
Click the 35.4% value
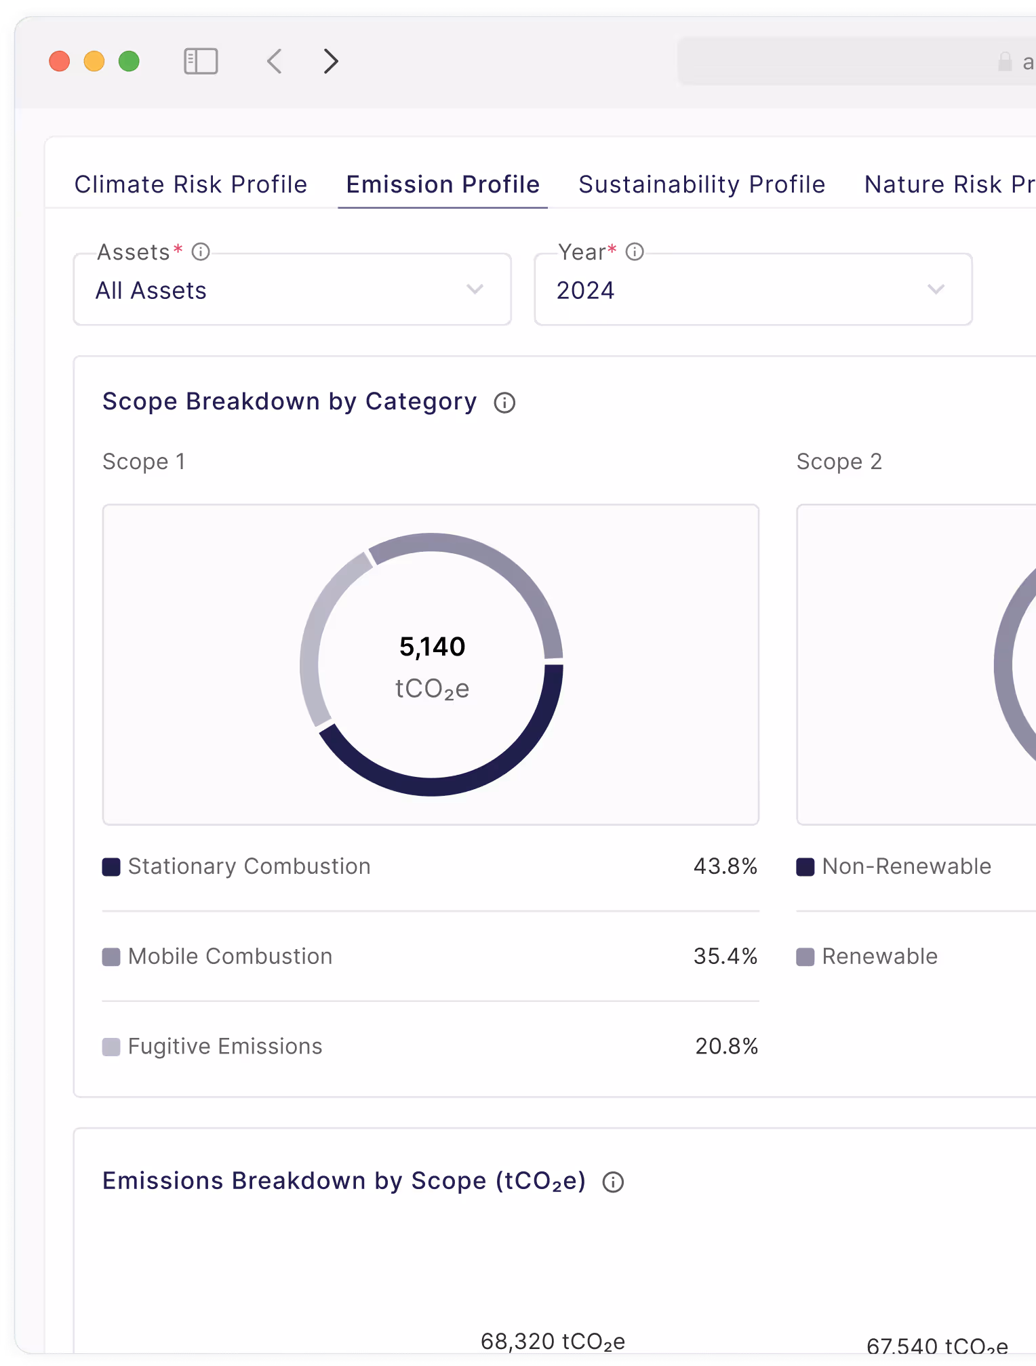[725, 957]
